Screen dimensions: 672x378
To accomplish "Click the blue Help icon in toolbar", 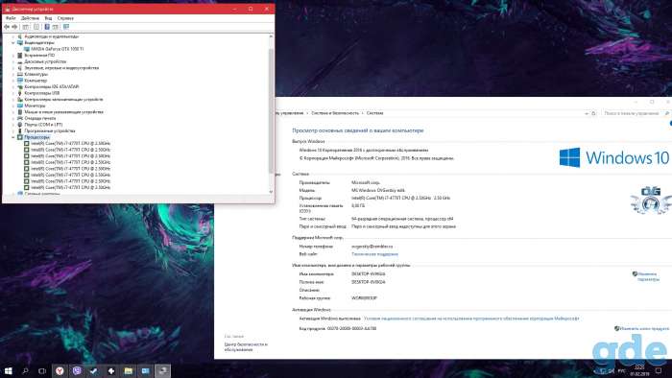I will 47,27.
